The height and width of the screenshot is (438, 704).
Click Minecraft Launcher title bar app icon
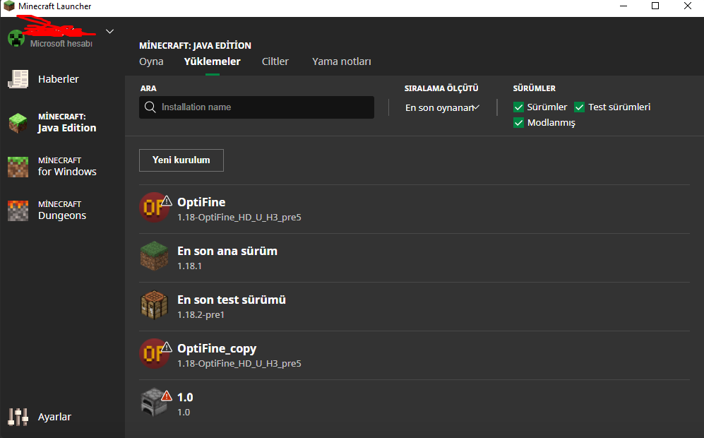[8, 6]
